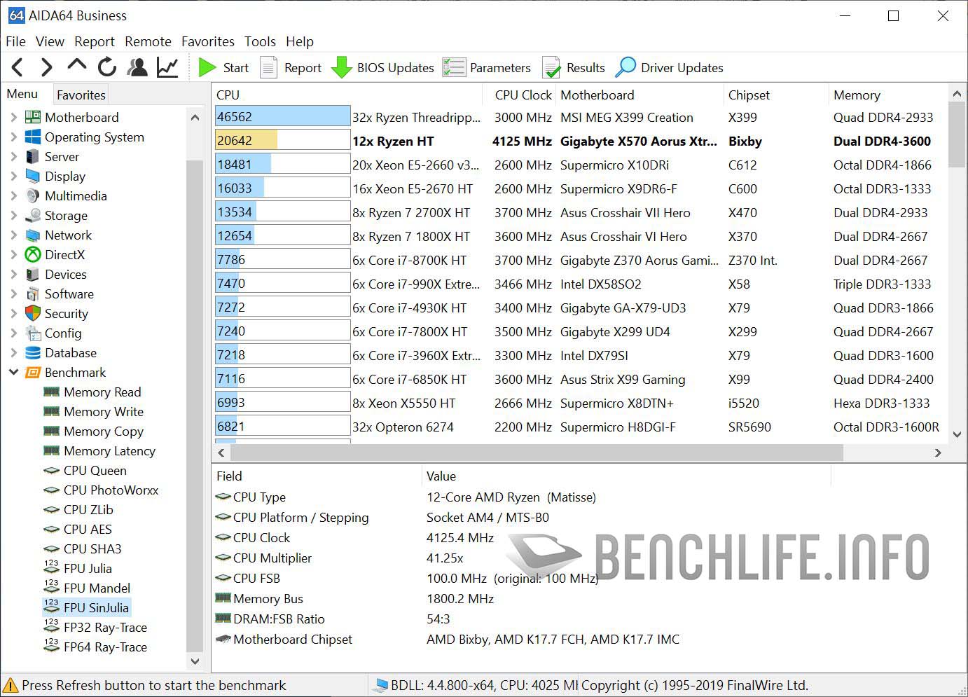This screenshot has width=968, height=697.
Task: Open benchmark Parameters from the toolbar
Action: 487,68
